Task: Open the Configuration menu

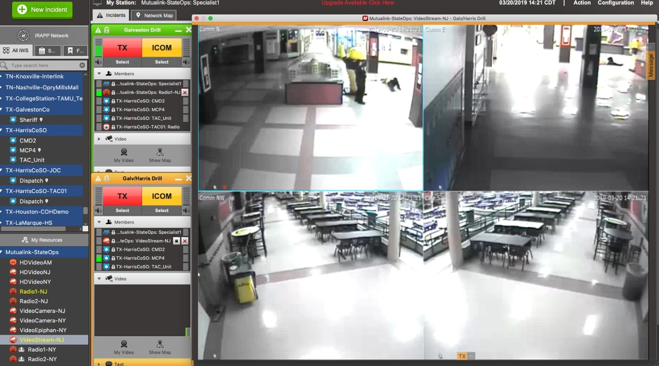Action: (615, 3)
